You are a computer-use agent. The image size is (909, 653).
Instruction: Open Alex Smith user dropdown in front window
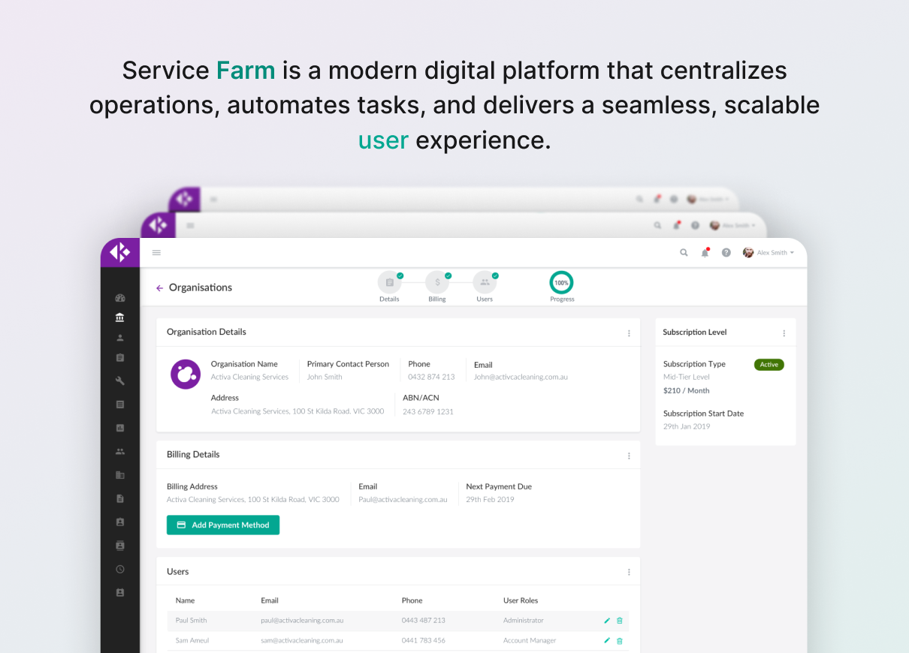point(769,253)
